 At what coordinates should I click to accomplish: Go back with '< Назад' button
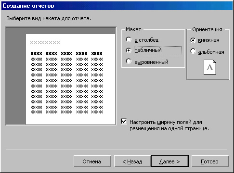pos(132,161)
